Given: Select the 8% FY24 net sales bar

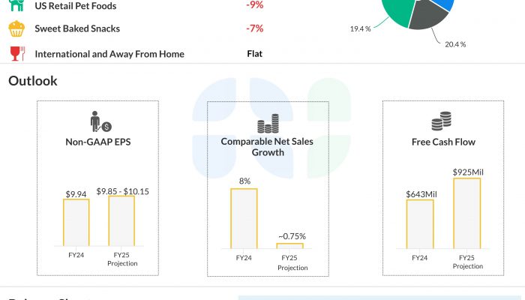Looking at the screenshot, I should click(244, 217).
